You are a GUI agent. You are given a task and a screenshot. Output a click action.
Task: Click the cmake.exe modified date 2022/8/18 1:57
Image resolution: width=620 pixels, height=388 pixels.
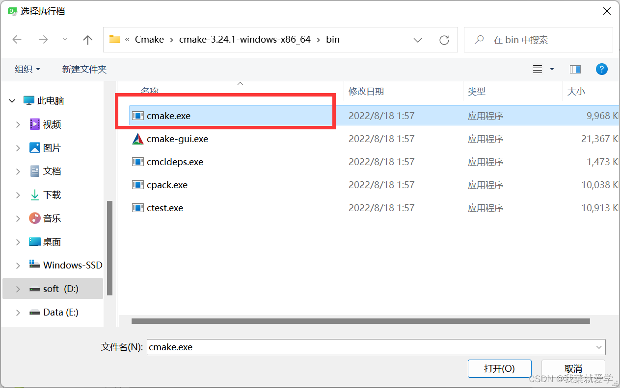pos(381,116)
